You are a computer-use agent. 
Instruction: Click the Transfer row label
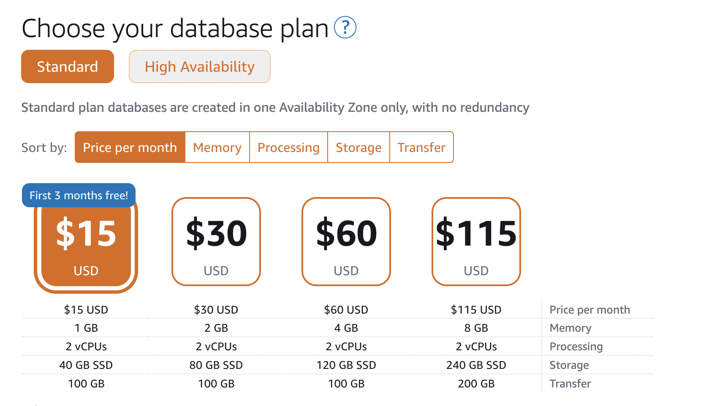(x=570, y=384)
